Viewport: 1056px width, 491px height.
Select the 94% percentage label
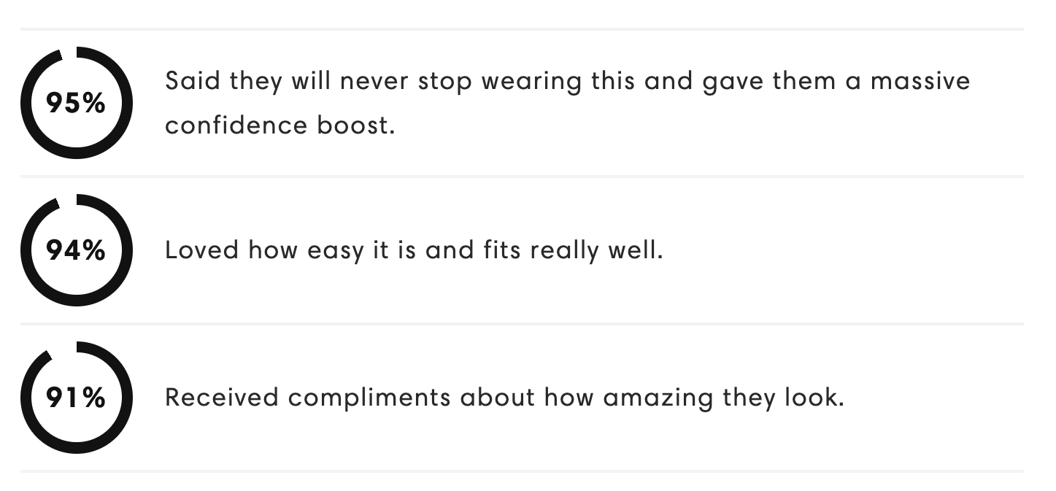76,251
